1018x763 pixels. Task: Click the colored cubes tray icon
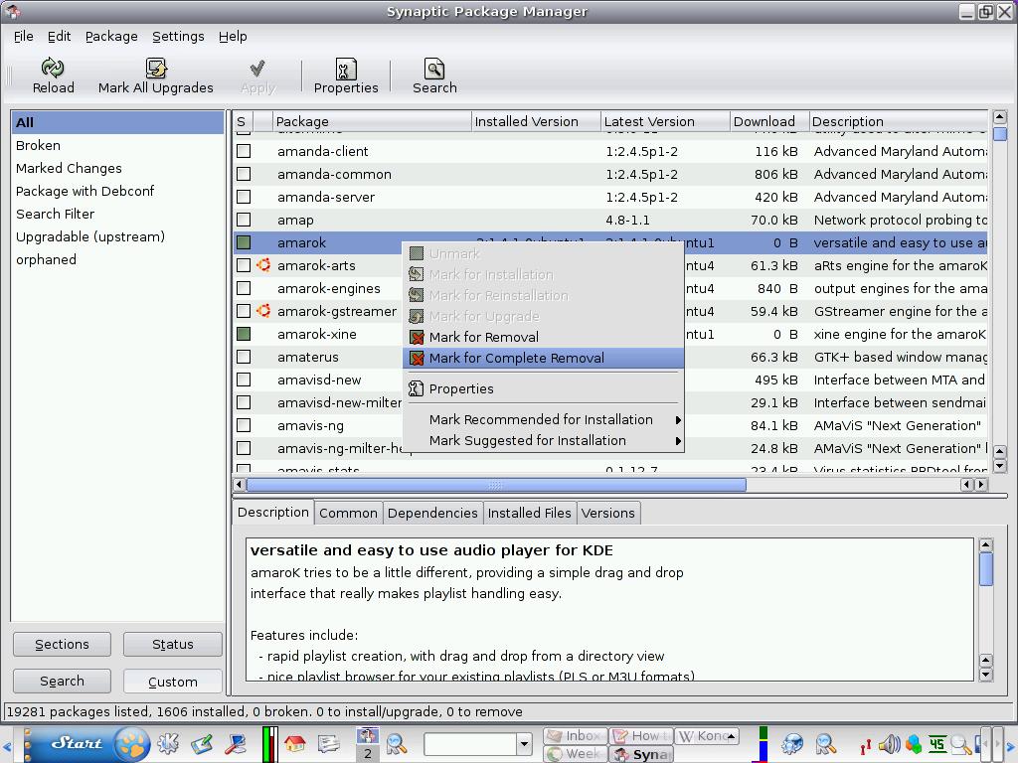pyautogui.click(x=915, y=744)
